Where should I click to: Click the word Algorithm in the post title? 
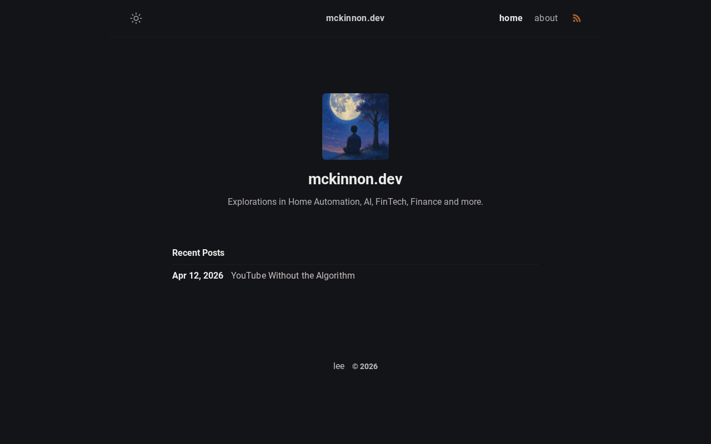[x=336, y=276]
